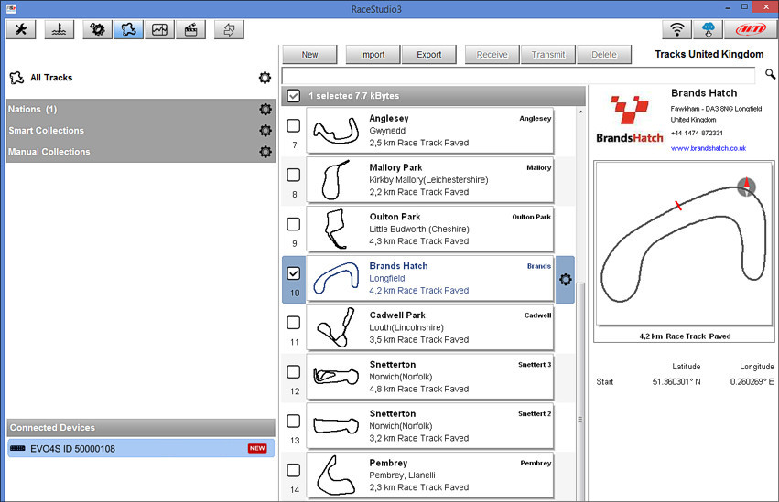Click the Connected Devices header
The image size is (779, 502).
(x=141, y=428)
